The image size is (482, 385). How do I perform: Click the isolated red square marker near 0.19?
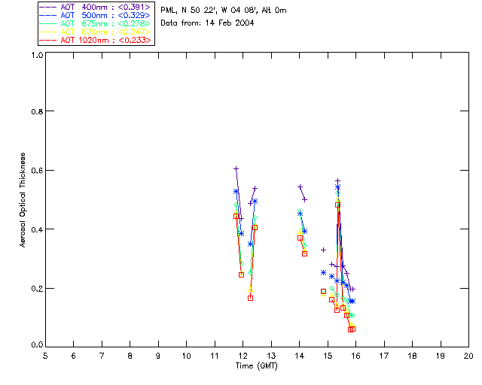pos(323,291)
